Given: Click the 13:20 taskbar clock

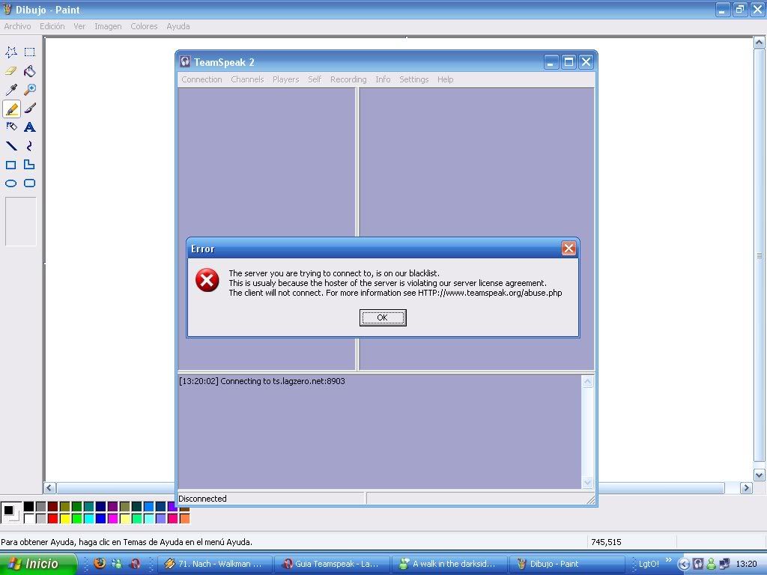Looking at the screenshot, I should click(746, 564).
